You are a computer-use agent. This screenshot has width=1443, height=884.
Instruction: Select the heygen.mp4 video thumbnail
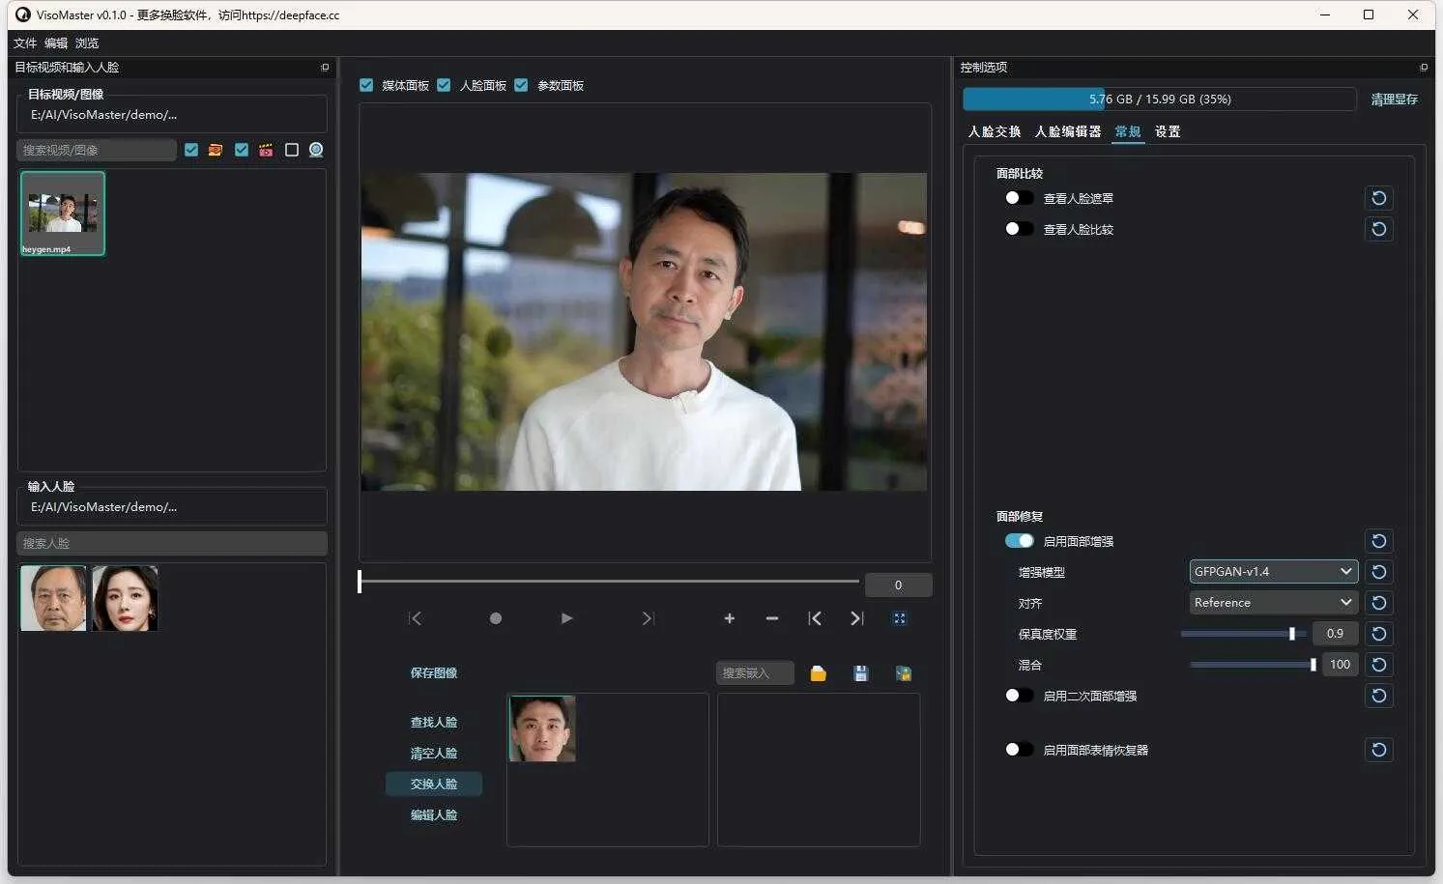coord(63,214)
